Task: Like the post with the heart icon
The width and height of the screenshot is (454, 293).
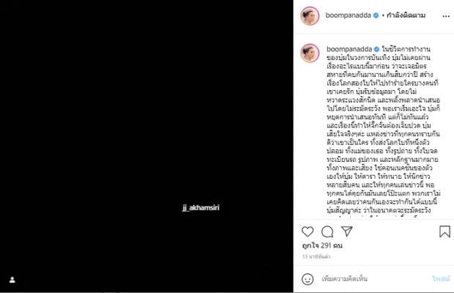Action: point(308,231)
